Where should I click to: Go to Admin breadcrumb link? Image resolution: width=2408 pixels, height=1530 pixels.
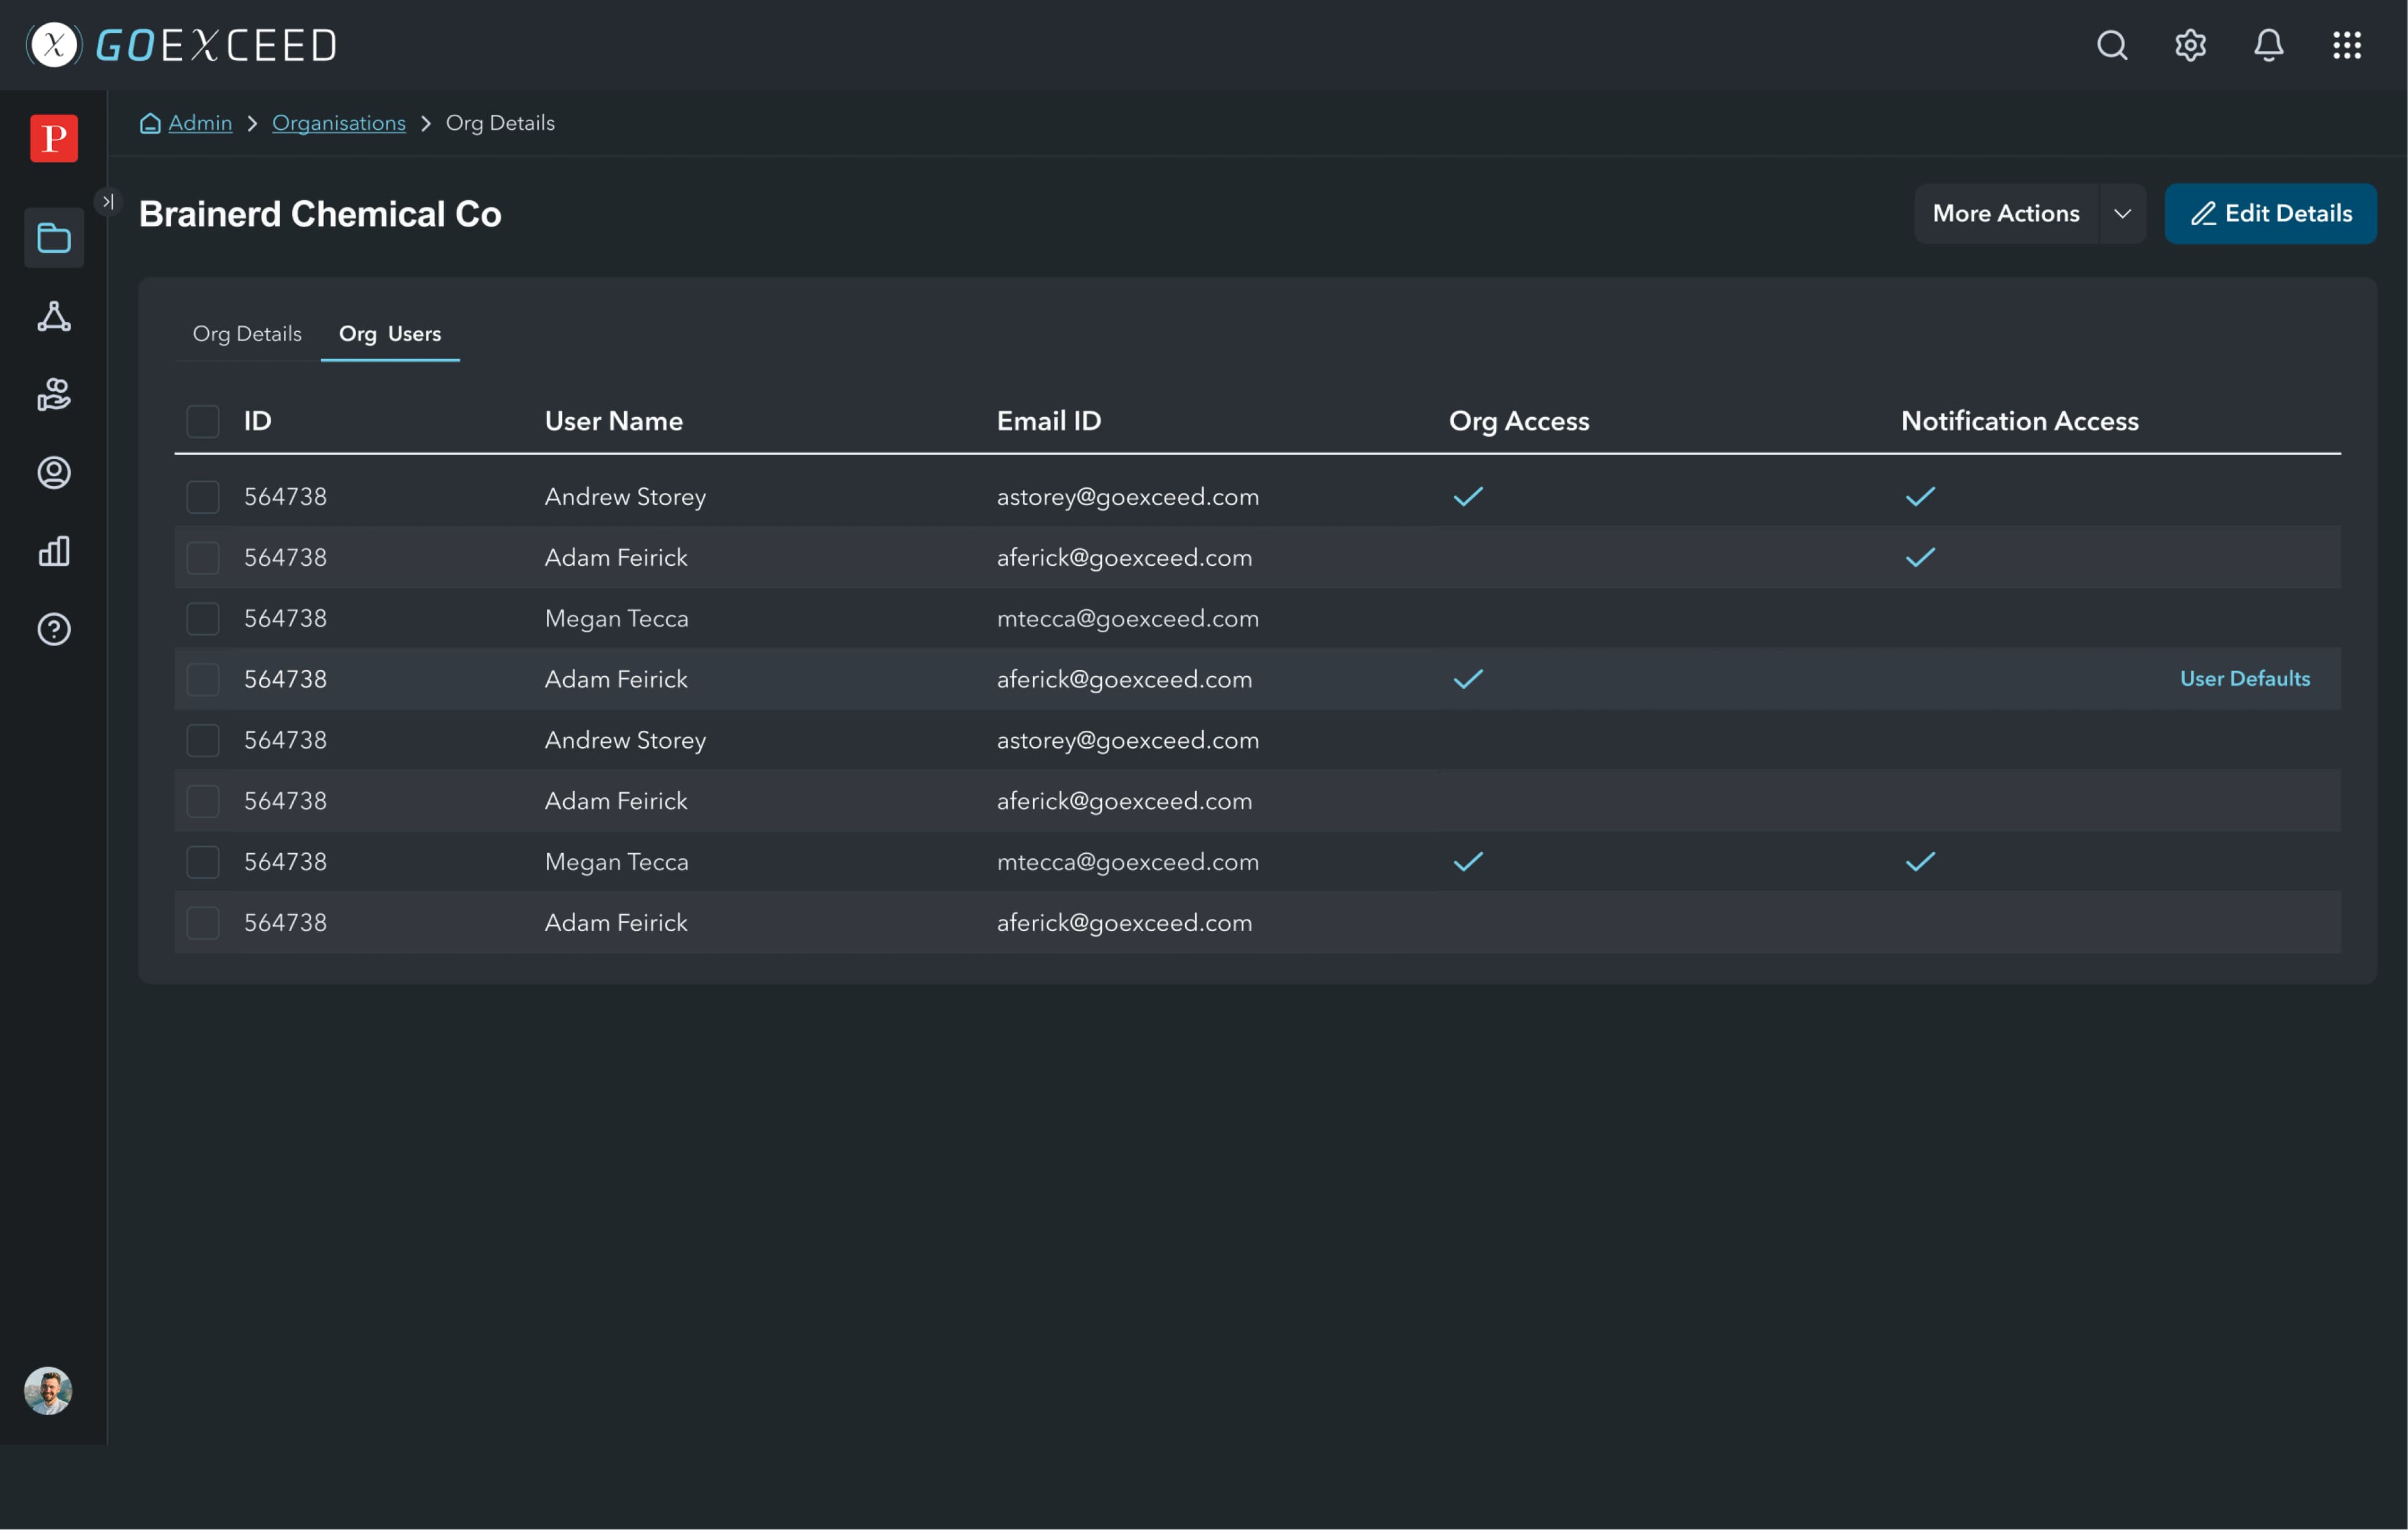pyautogui.click(x=200, y=123)
